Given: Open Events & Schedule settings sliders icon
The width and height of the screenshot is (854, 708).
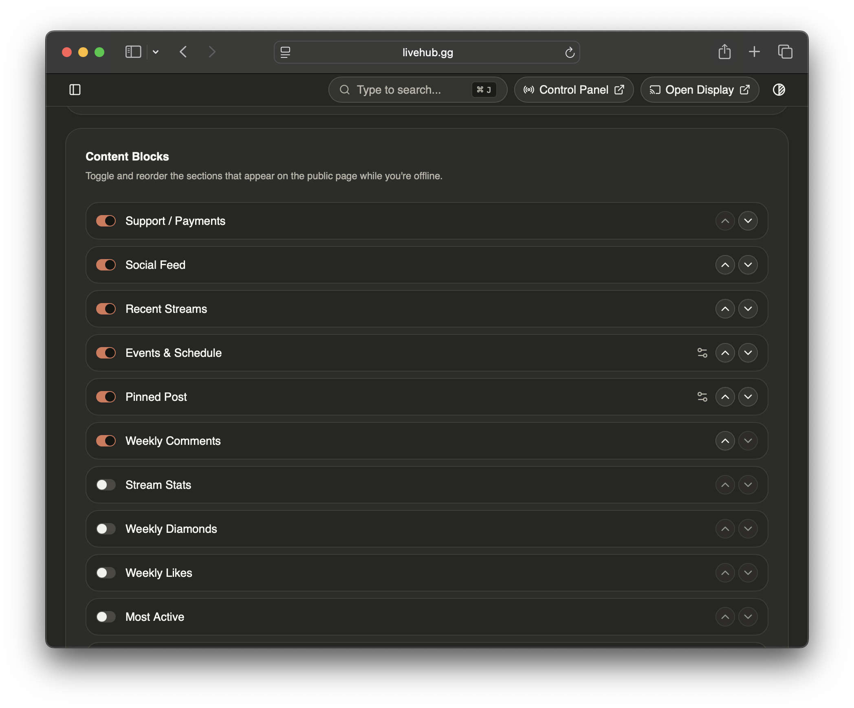Looking at the screenshot, I should pos(702,353).
